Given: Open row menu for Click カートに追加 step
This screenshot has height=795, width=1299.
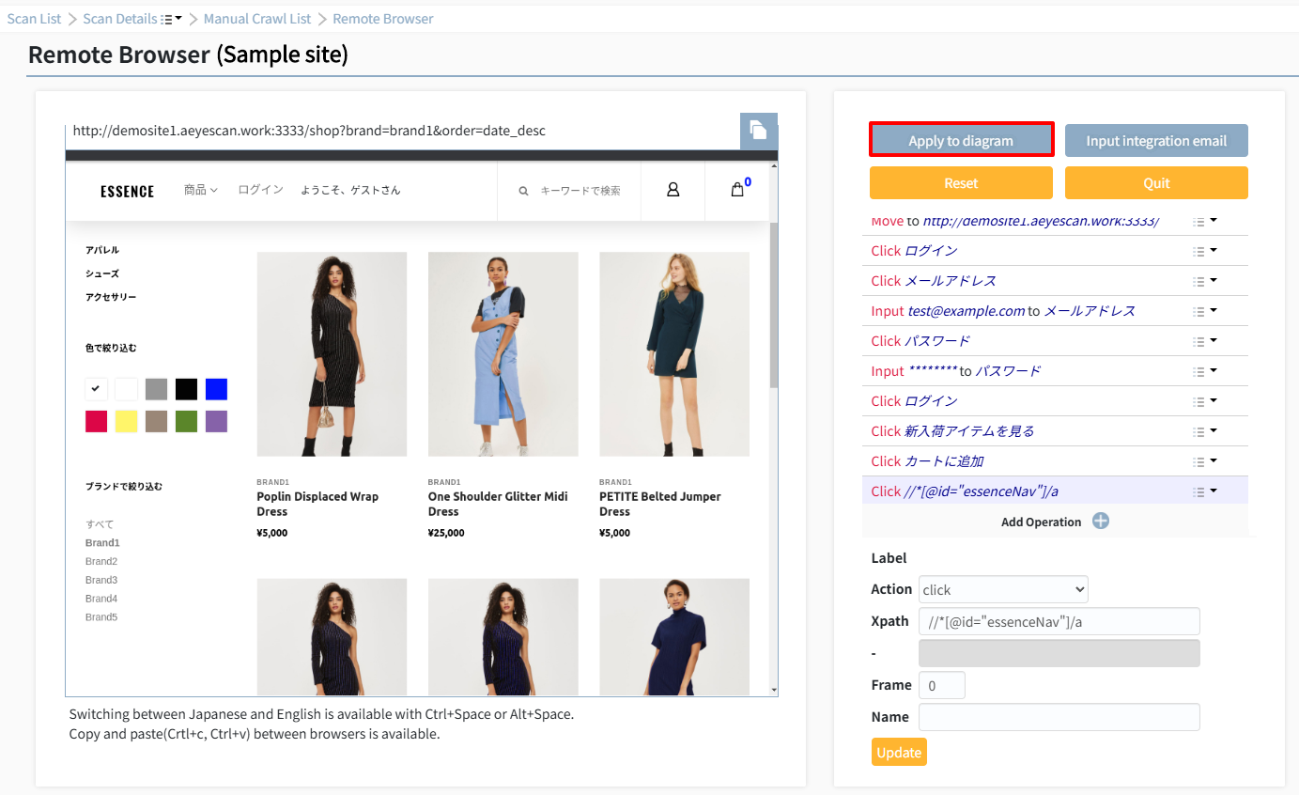Looking at the screenshot, I should pyautogui.click(x=1205, y=461).
